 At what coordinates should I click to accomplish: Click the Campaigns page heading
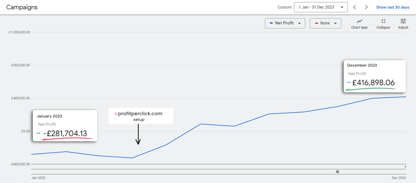[22, 7]
